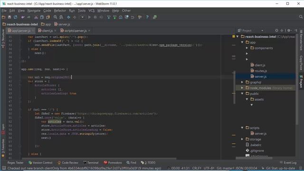Click the Cut scissors icon
Screen dimensions: 304x171
(x=36, y=17)
